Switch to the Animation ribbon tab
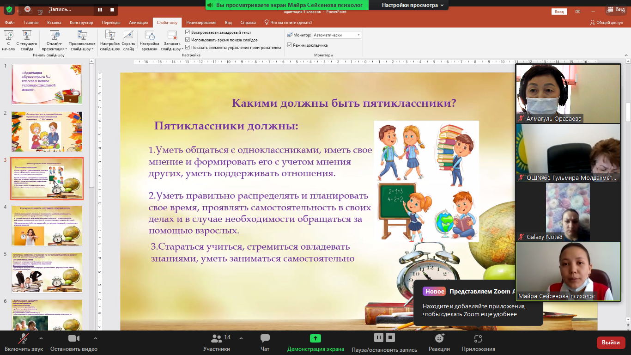Screen dimensions: 631x355 pos(138,22)
